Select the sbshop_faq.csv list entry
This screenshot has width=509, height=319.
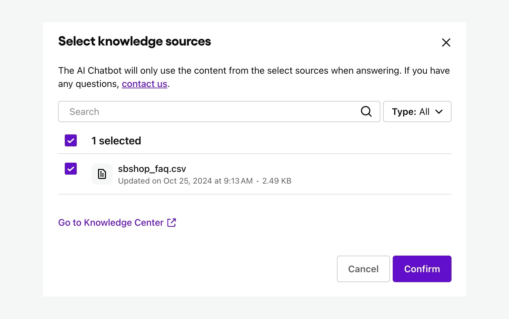click(x=152, y=169)
